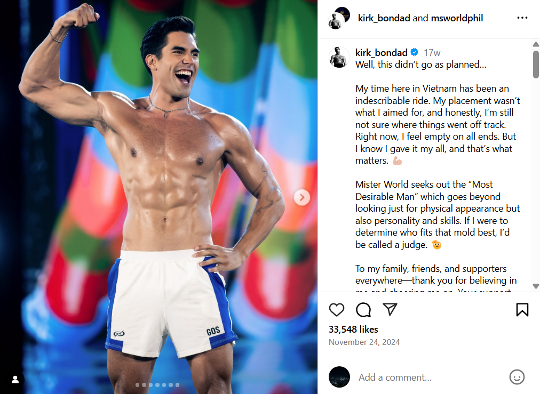Viewport: 540px width, 394px height.
Task: Click the caption scrollbar thumb
Action: click(536, 65)
